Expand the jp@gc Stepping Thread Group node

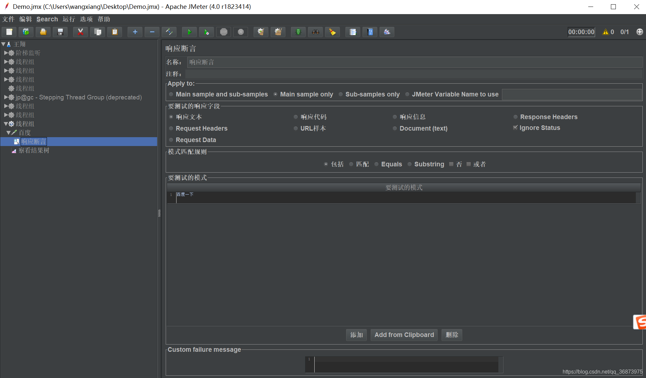point(6,97)
